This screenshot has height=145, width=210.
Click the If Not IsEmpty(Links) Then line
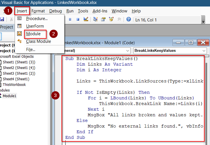point(113,92)
